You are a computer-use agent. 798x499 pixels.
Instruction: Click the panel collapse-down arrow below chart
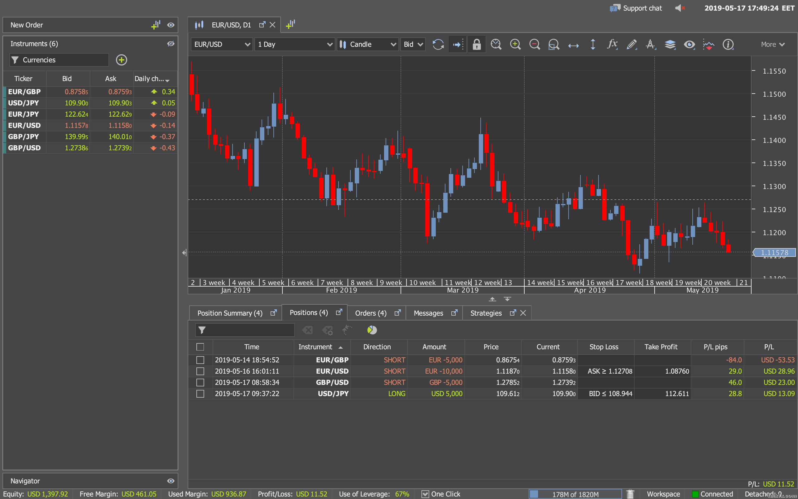(507, 299)
